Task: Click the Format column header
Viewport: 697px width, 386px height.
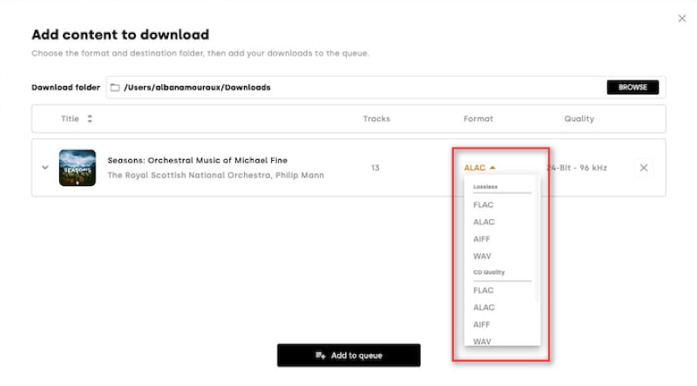Action: tap(478, 118)
